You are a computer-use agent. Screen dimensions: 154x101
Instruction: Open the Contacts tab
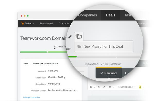point(64,24)
